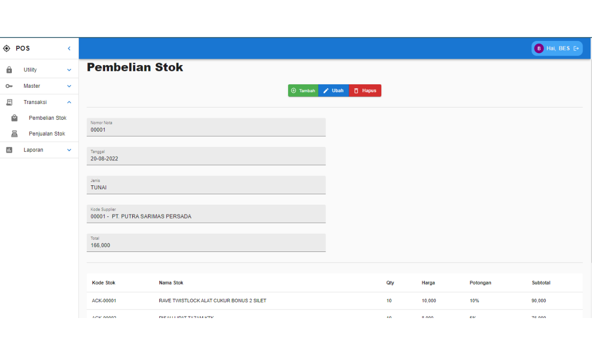Collapse the sidebar with the left chevron
The image size is (592, 355).
(x=69, y=48)
